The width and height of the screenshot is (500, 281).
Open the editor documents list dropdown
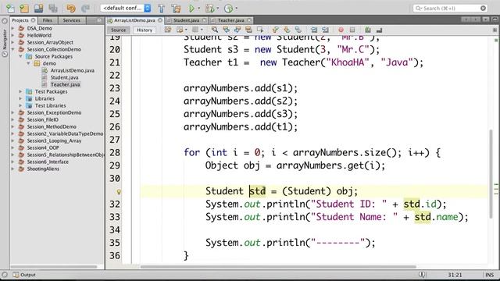485,20
